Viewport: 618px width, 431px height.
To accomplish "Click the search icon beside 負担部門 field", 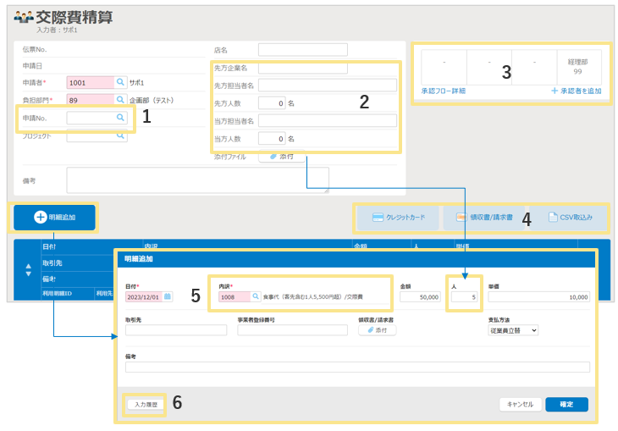I will 120,100.
